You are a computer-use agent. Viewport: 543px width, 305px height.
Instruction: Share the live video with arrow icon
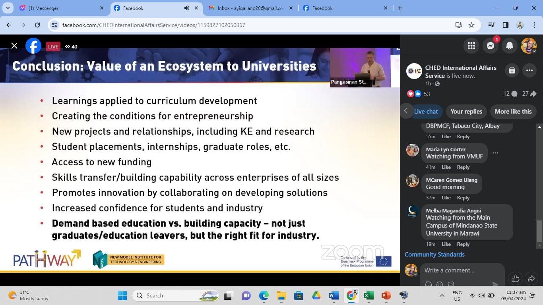531,278
